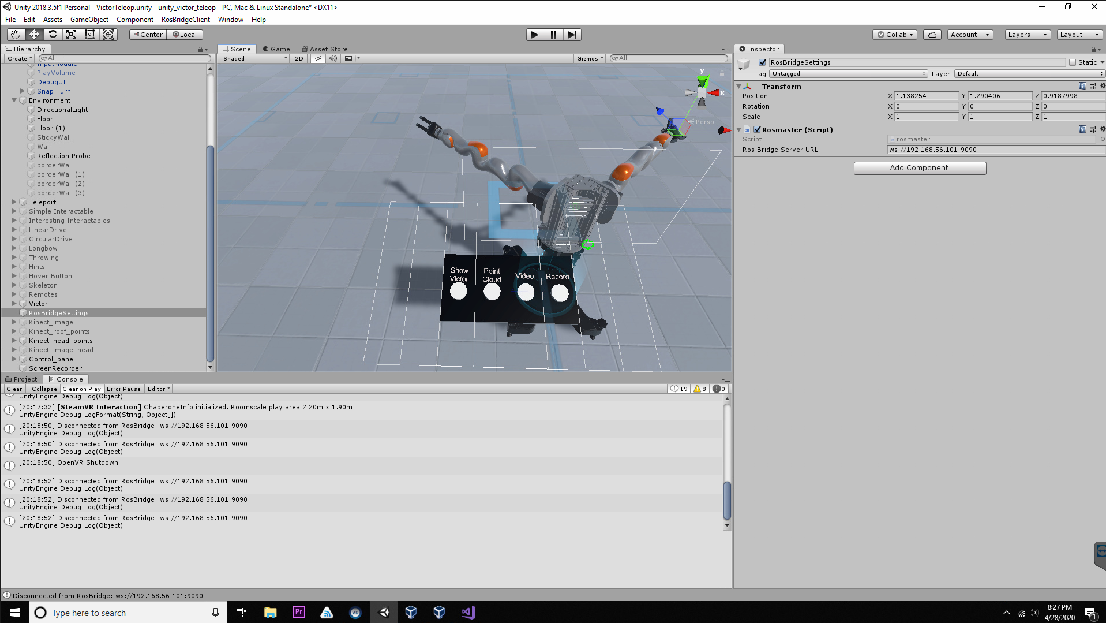This screenshot has width=1106, height=623.
Task: Open Windows Start menu
Action: [15, 613]
